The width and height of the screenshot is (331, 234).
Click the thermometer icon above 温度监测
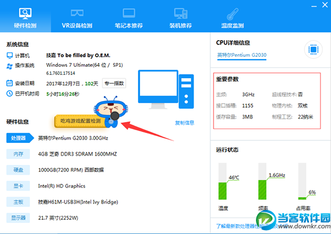point(233,14)
